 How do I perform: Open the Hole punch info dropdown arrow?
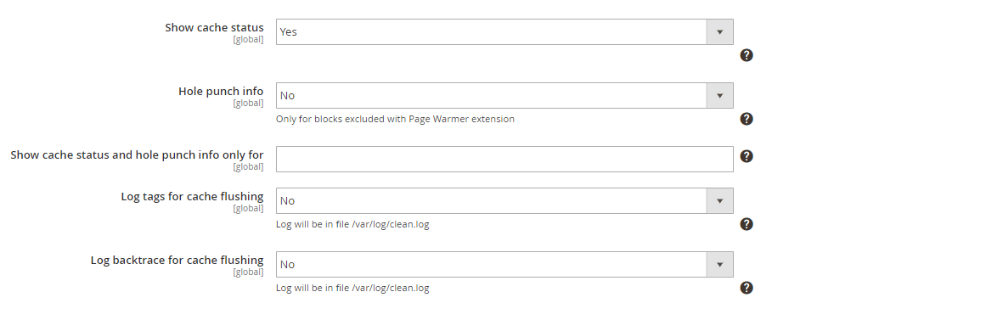[719, 96]
